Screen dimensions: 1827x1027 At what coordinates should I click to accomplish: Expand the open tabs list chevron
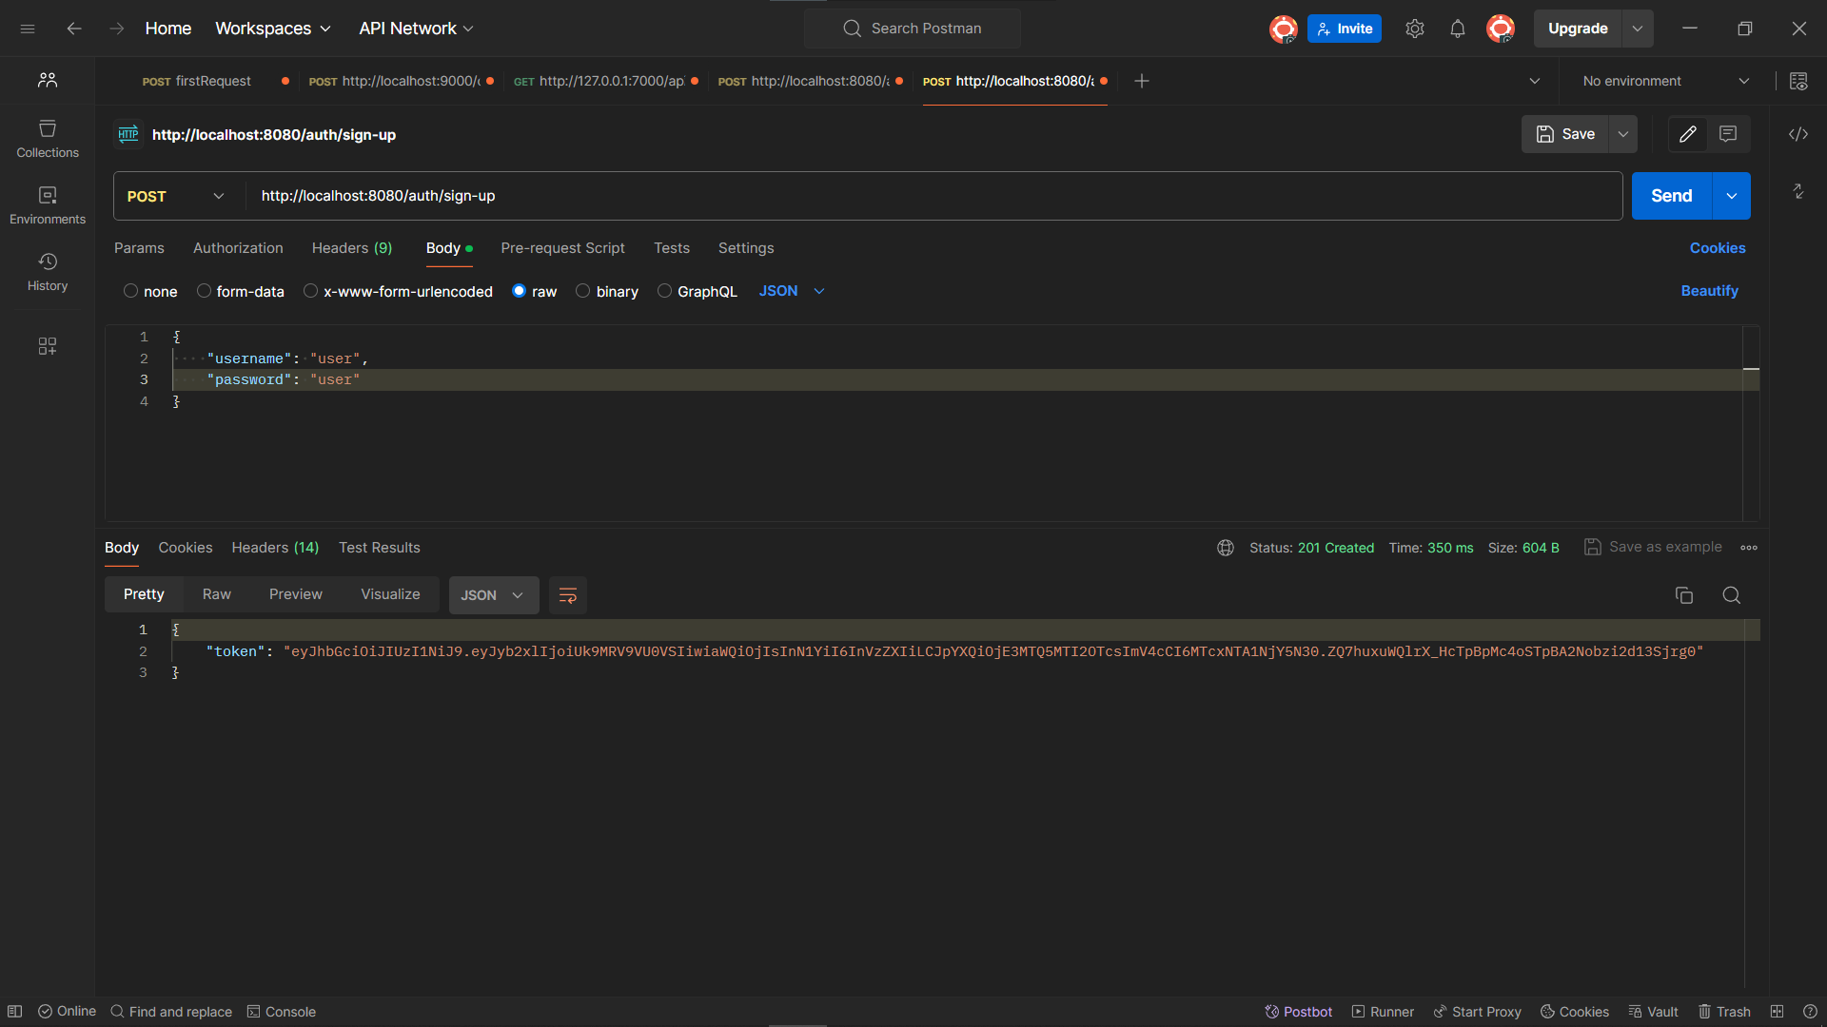pos(1535,81)
